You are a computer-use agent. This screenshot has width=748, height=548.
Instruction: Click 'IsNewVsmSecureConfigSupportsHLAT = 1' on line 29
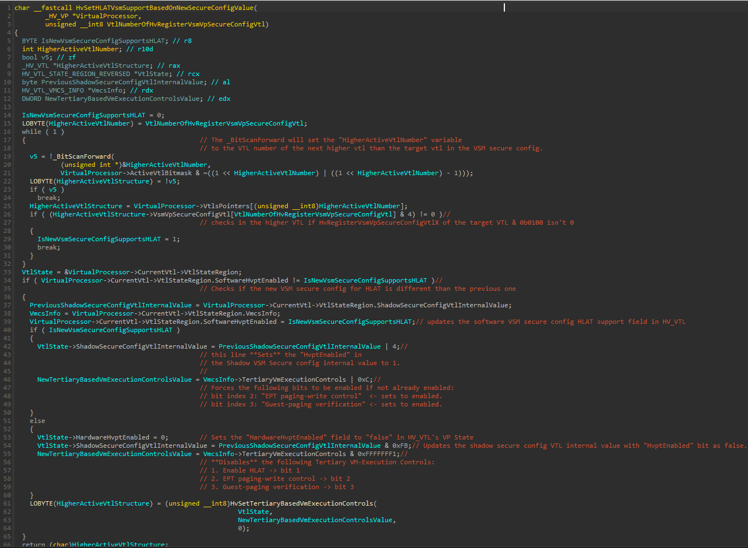pos(109,239)
